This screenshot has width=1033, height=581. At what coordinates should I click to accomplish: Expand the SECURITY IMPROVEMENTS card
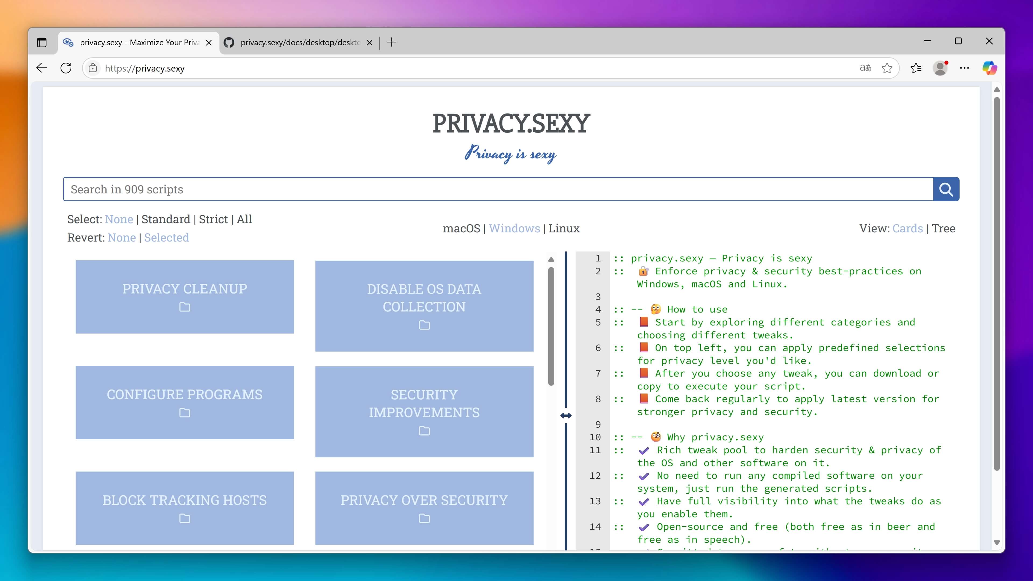tap(424, 412)
